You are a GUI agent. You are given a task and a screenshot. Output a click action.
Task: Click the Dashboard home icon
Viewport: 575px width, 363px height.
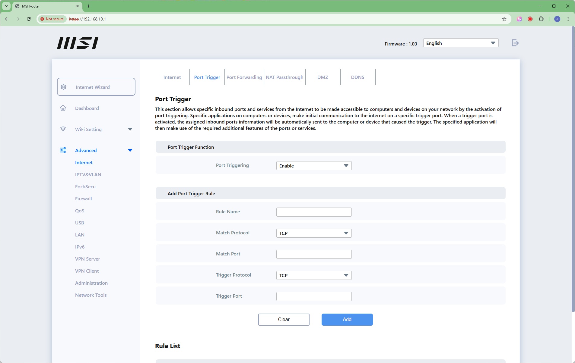pos(63,108)
